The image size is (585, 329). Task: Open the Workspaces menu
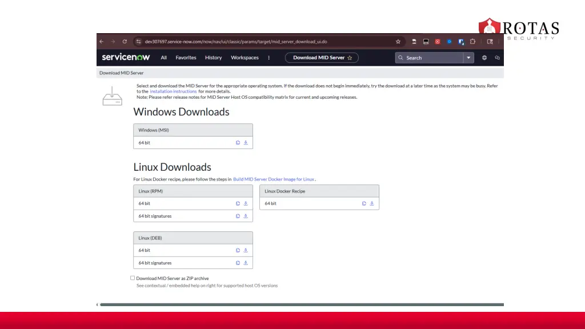245,58
